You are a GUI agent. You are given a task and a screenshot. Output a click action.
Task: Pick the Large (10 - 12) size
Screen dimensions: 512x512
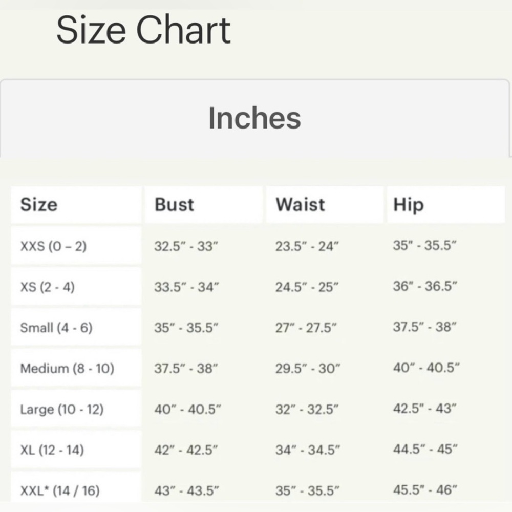pos(62,409)
